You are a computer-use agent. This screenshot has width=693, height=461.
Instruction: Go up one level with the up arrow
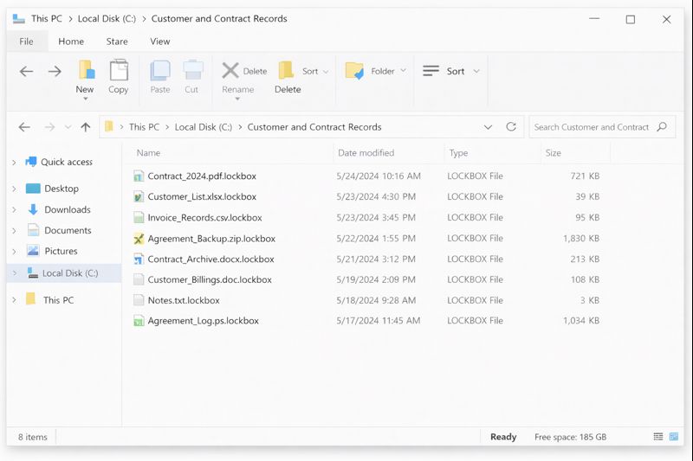pyautogui.click(x=86, y=127)
